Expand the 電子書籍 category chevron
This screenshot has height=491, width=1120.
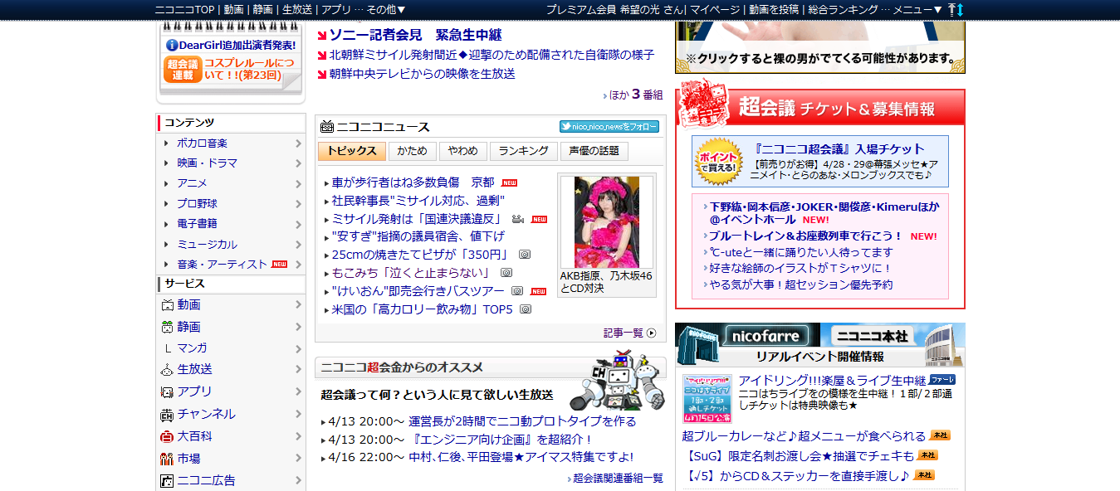coord(298,224)
